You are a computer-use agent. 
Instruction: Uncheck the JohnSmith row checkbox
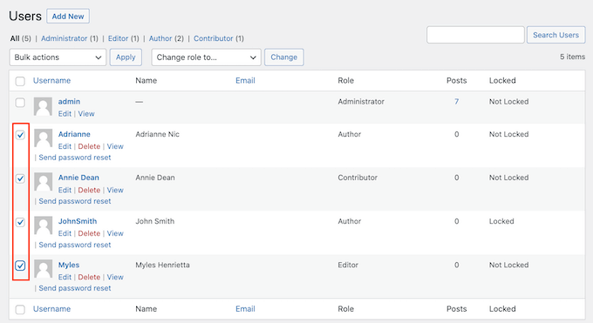20,222
